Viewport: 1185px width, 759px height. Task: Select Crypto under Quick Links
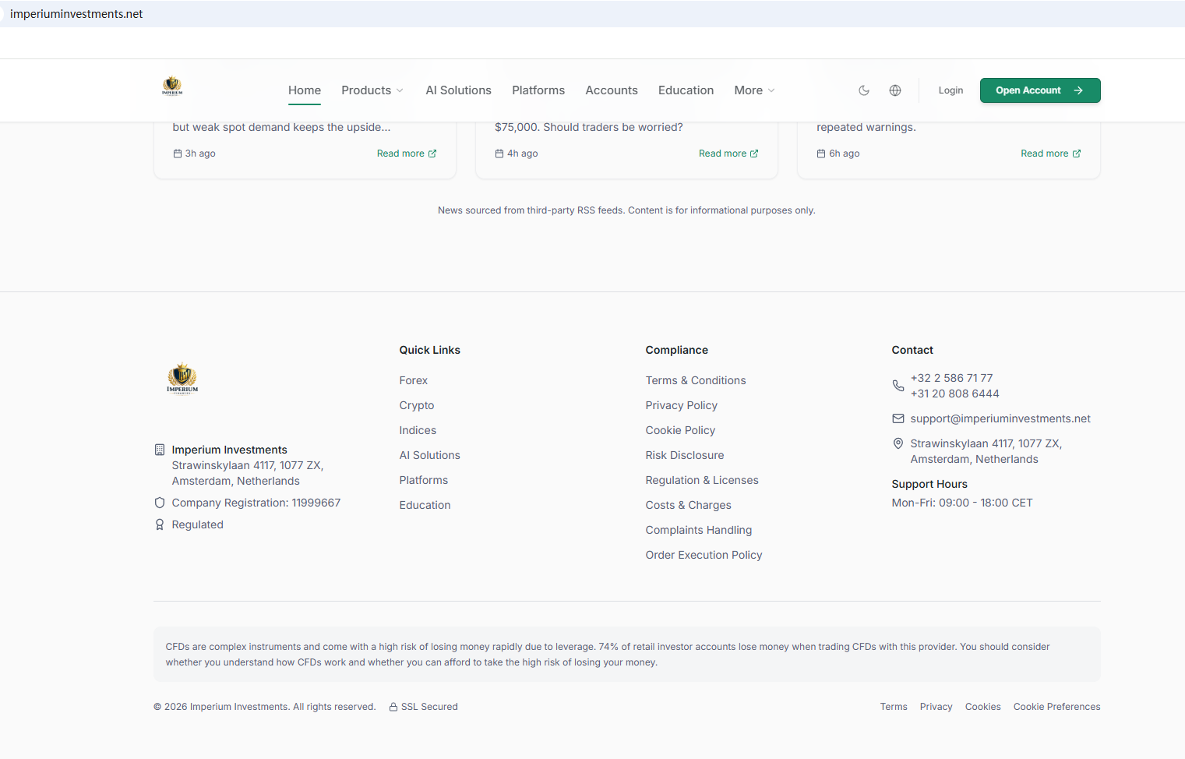(x=417, y=405)
